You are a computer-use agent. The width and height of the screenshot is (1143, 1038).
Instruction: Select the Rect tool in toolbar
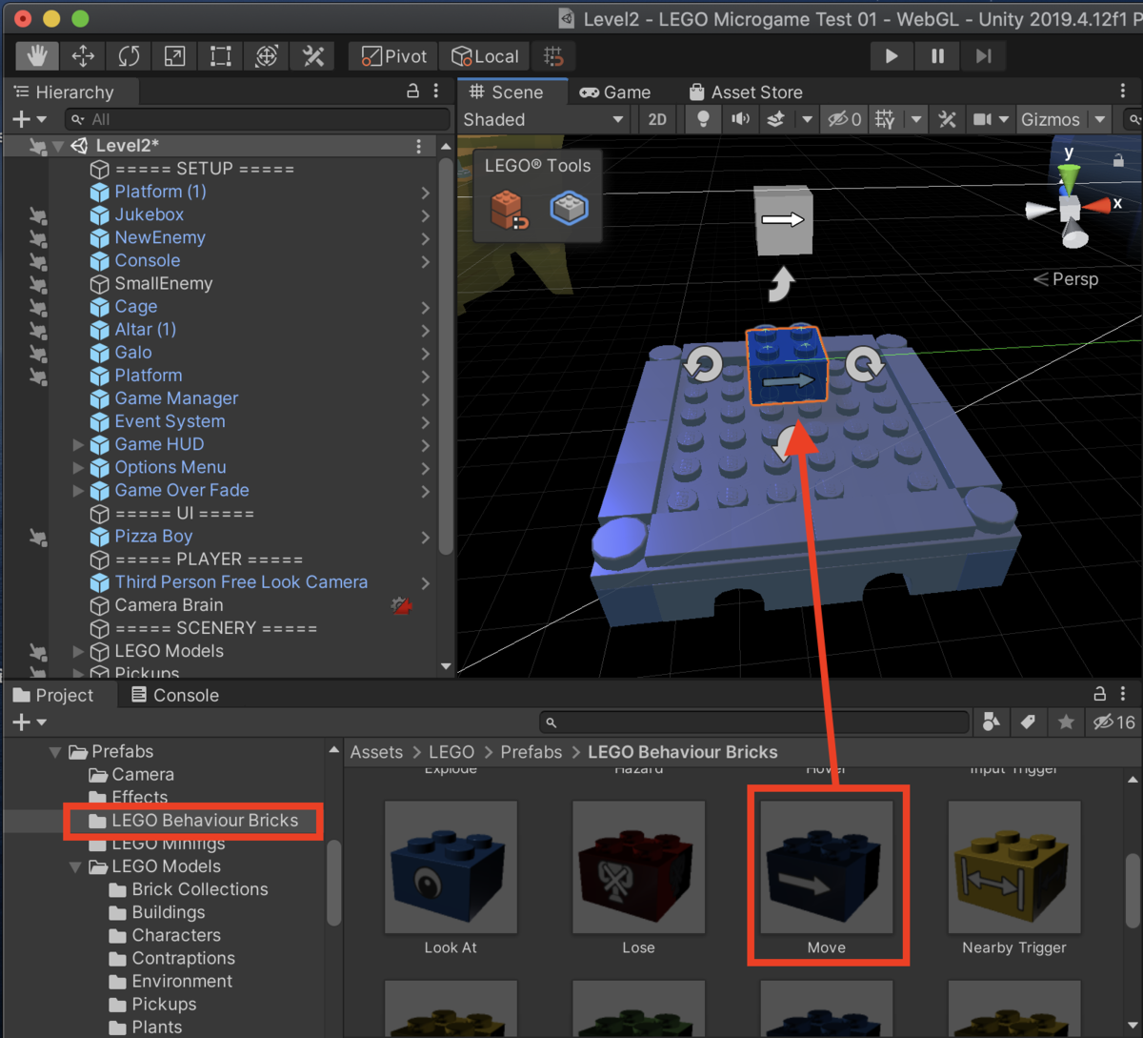(220, 56)
